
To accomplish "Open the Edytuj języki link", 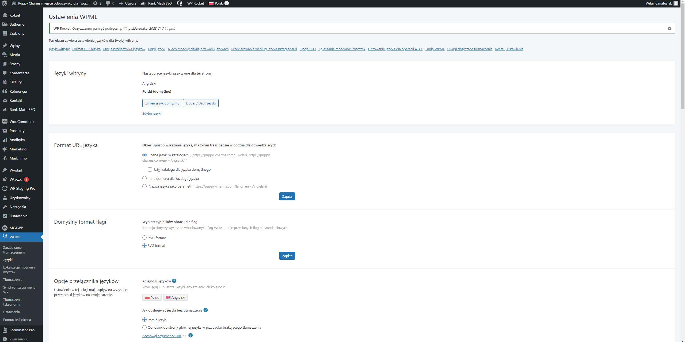I will coord(152,113).
